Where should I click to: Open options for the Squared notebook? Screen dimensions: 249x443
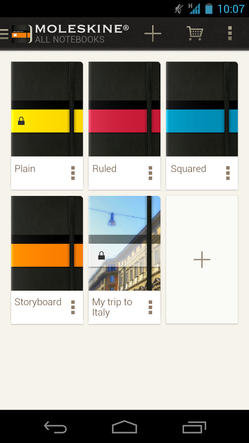[228, 173]
